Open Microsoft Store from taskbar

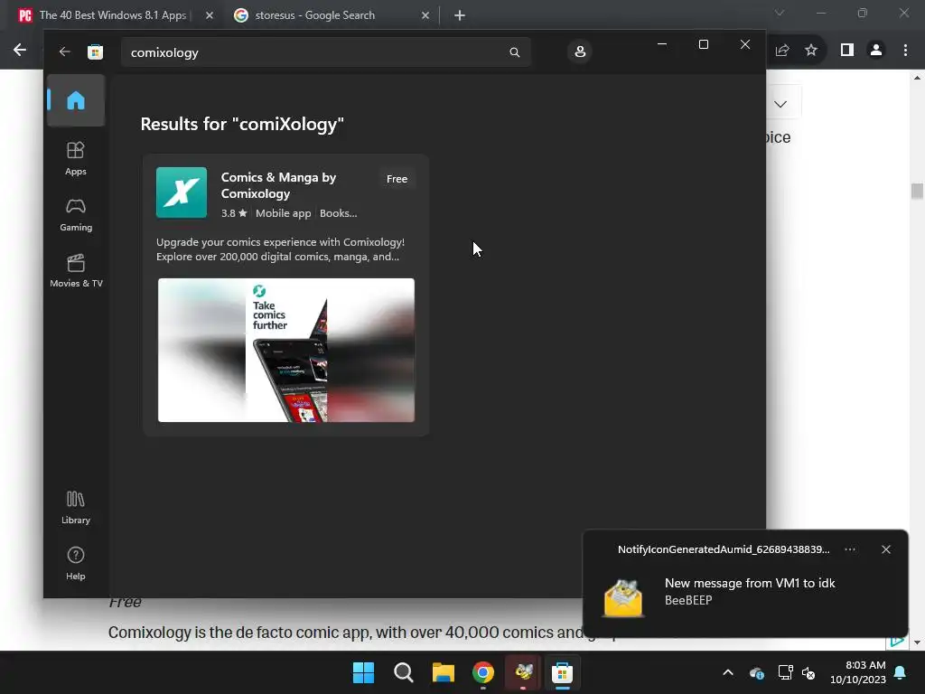(x=562, y=672)
